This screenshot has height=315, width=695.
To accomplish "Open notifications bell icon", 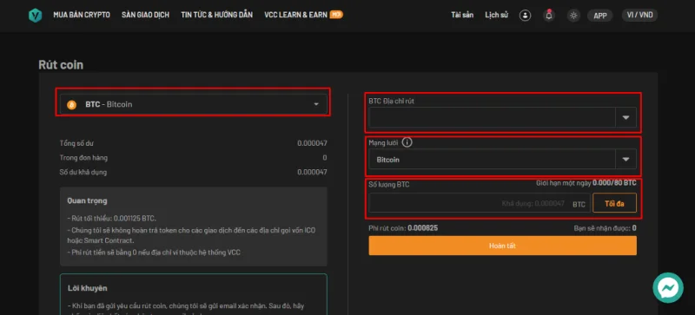I will point(549,16).
